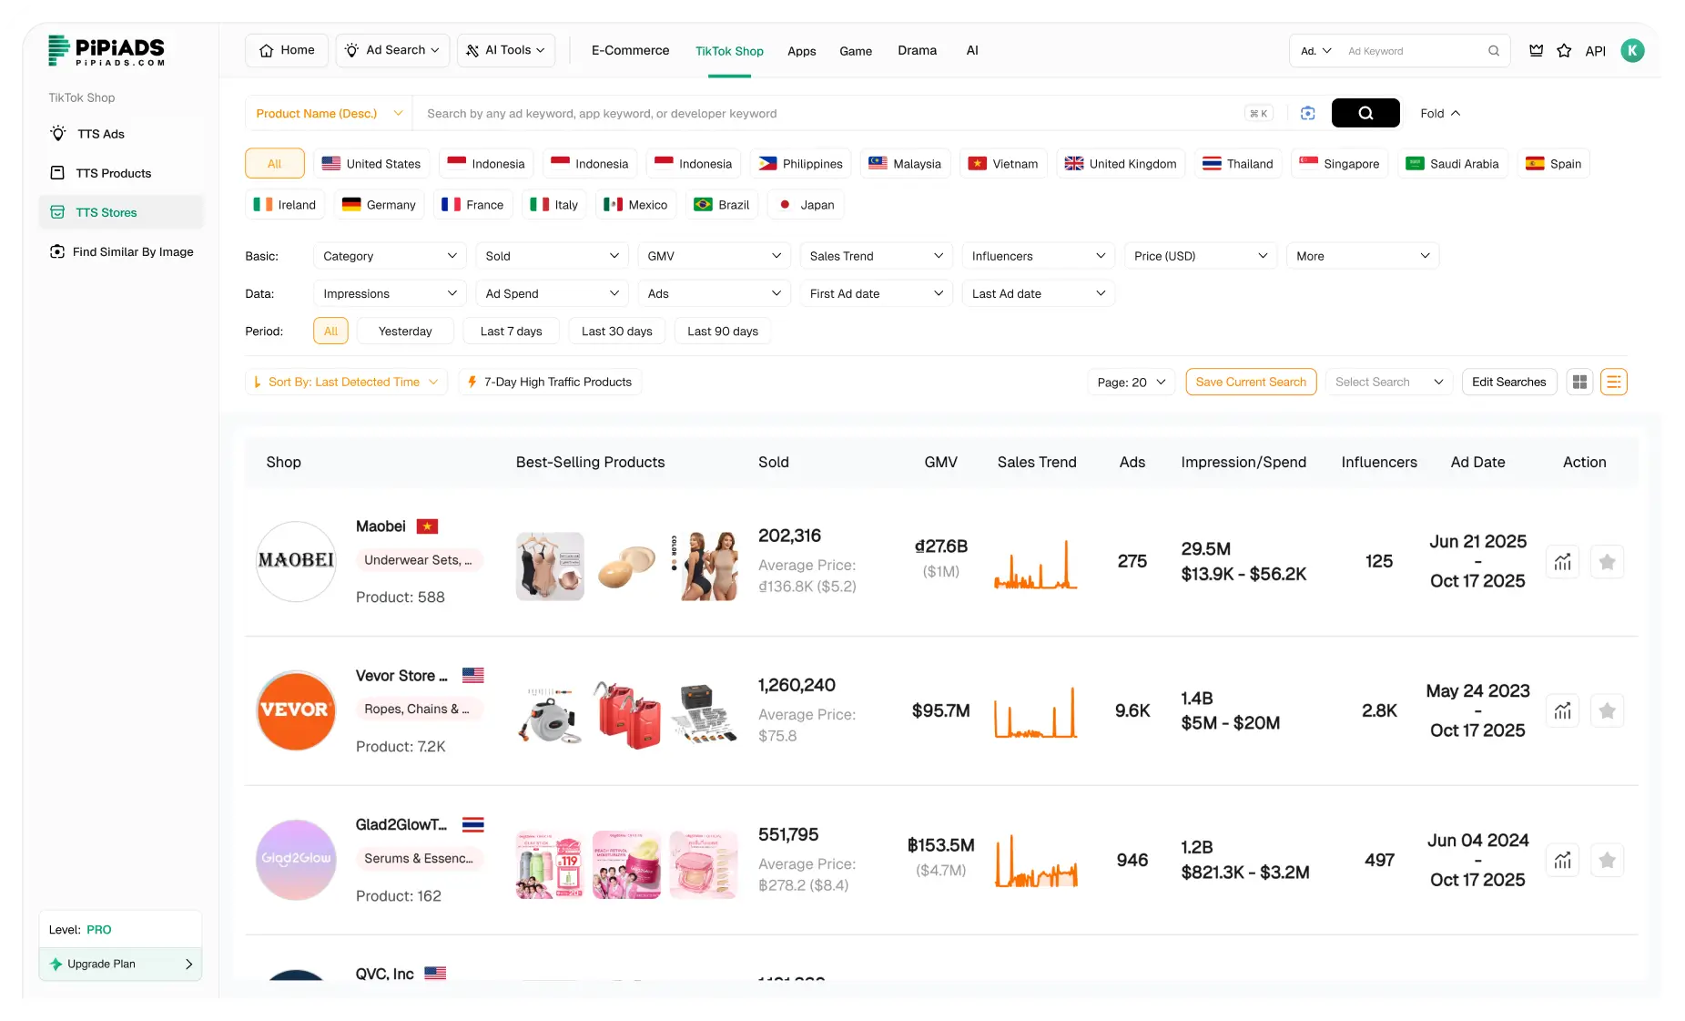Open the Price (USD) filter dropdown
Viewport: 1685px width, 1021px height.
click(x=1200, y=256)
